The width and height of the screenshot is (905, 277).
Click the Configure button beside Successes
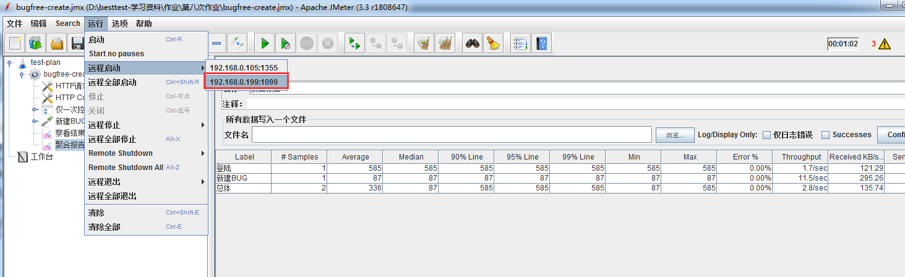(x=891, y=135)
